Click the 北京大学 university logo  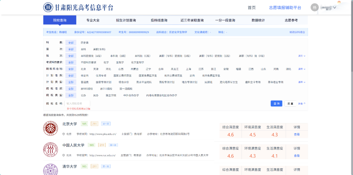pyautogui.click(x=50, y=128)
